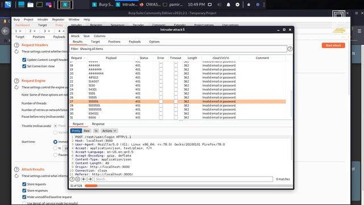
Task: Click the Start attack button
Action: 333,46
